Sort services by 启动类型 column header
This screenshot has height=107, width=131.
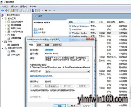coord(111,22)
